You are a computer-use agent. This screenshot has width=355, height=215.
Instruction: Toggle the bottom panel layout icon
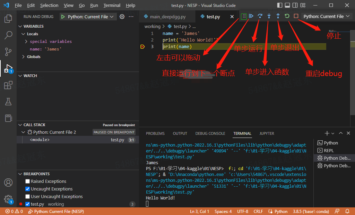click(287, 5)
